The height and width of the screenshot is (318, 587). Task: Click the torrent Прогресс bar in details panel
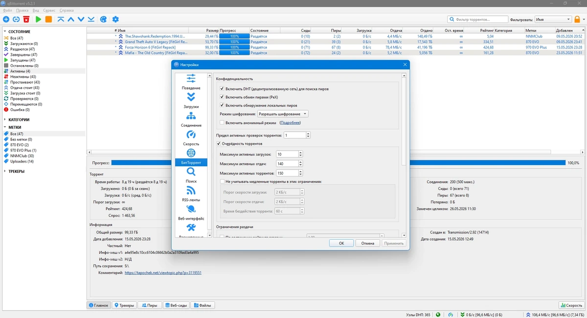click(339, 162)
